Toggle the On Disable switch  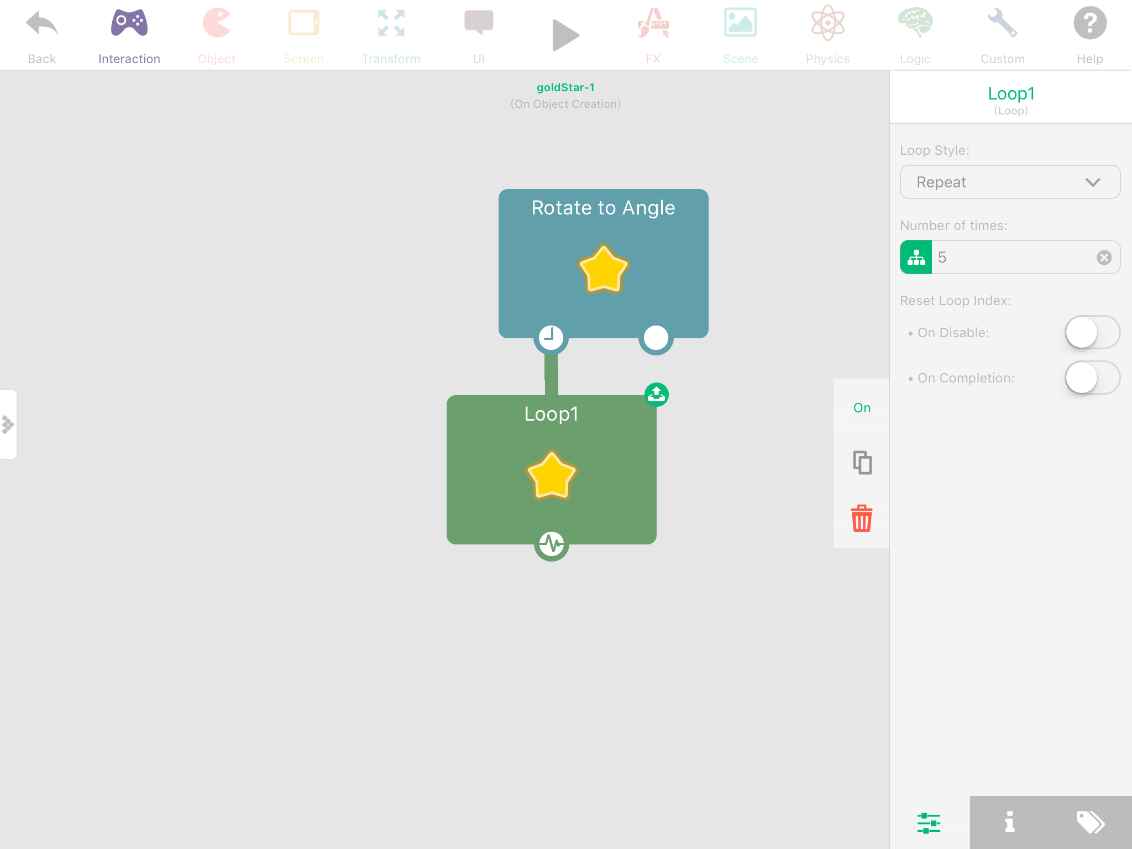[x=1092, y=332]
